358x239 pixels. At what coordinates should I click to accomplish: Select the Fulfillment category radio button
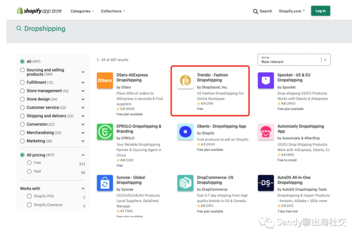point(22,83)
